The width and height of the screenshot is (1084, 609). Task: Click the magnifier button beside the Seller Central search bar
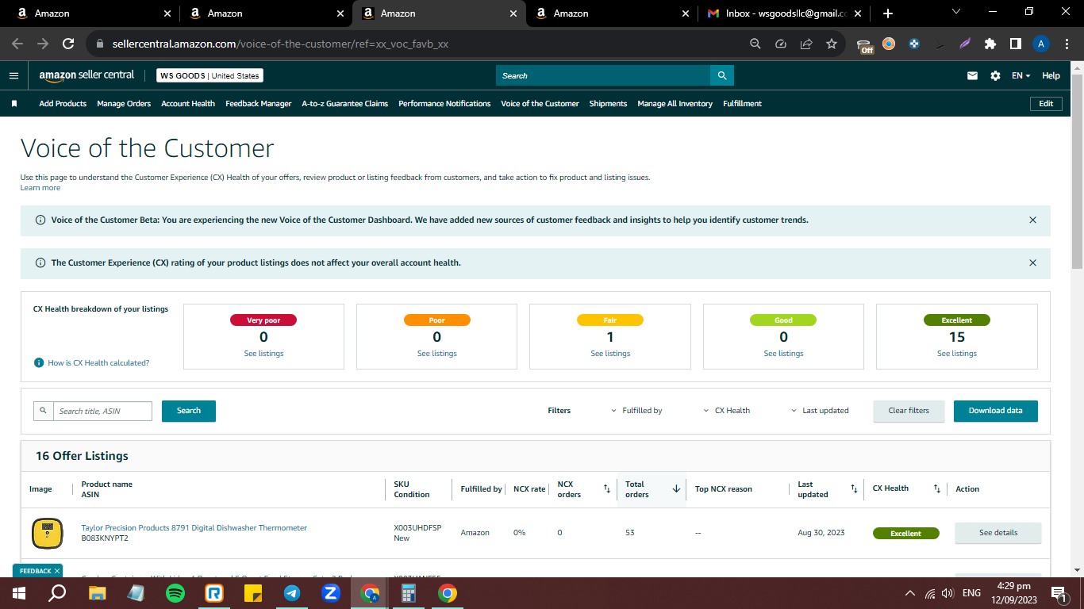pyautogui.click(x=722, y=75)
